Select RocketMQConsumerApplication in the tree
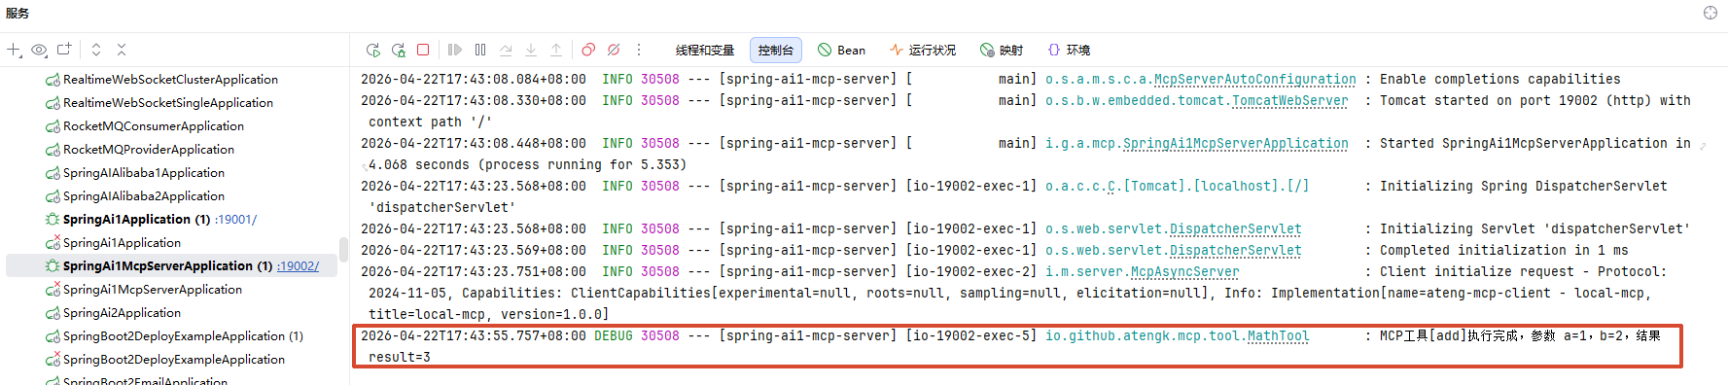The width and height of the screenshot is (1728, 385). (x=154, y=126)
